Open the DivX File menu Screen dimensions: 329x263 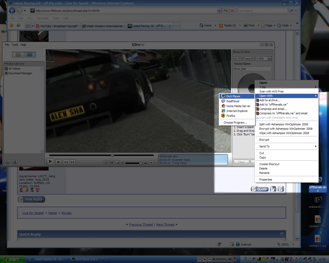[x=7, y=45]
